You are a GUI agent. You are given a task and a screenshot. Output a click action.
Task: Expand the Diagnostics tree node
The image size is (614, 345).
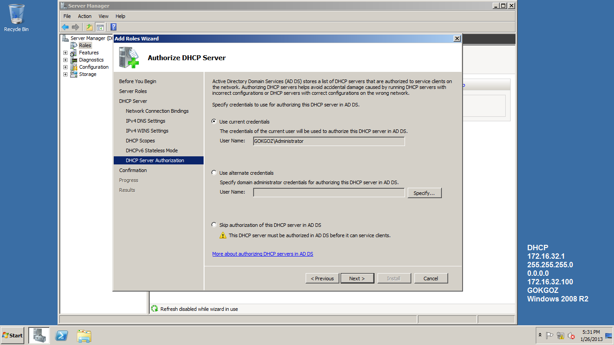[x=65, y=60]
